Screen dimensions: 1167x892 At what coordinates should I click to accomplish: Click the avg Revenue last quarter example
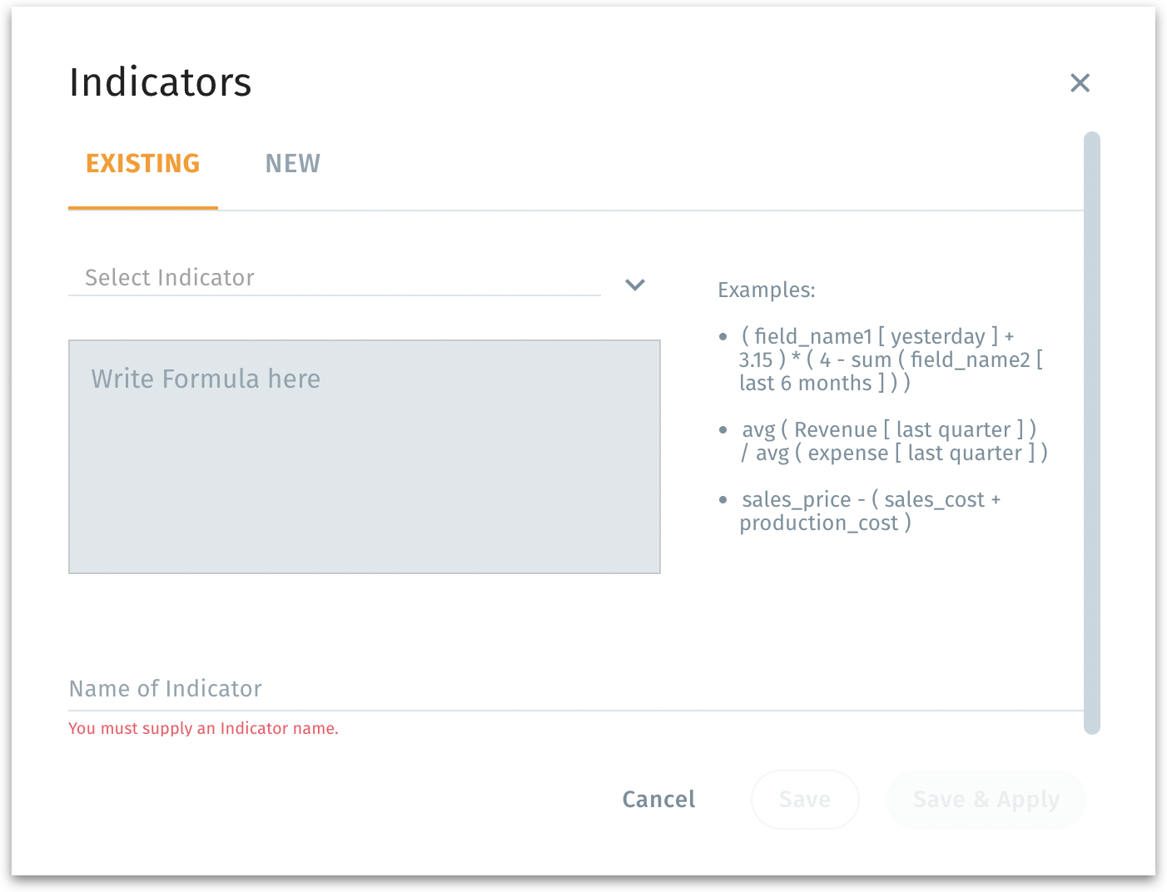[893, 441]
